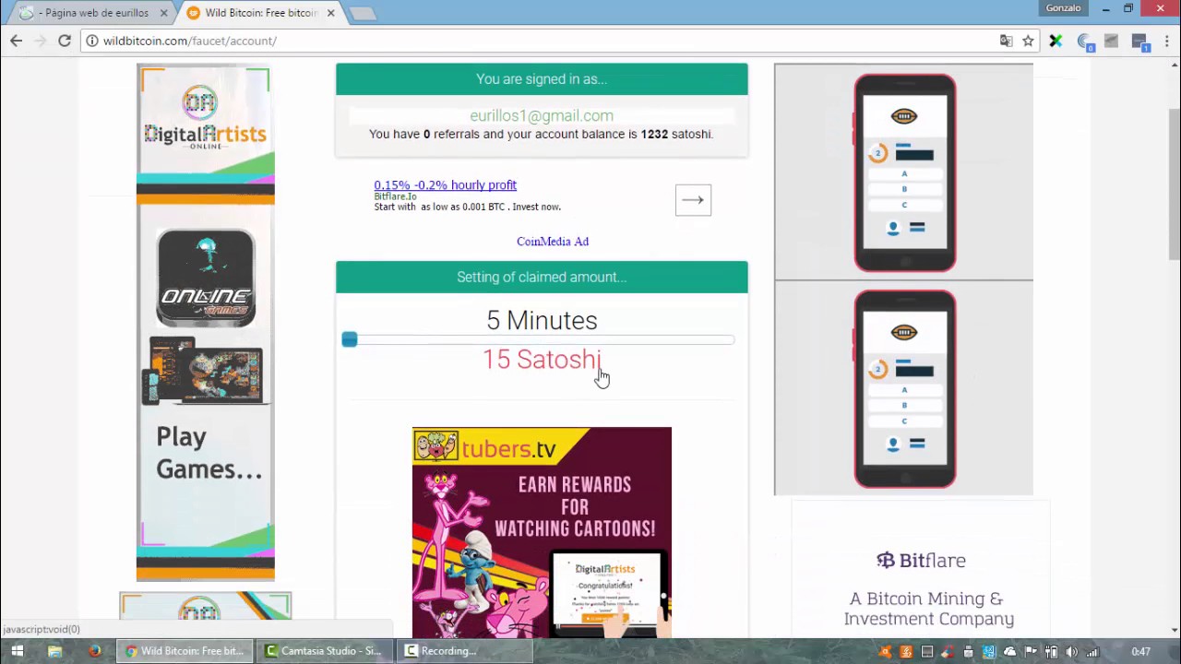Viewport: 1181px width, 664px height.
Task: Switch to Wild Bitcoin Chrome taskbar window
Action: click(x=185, y=651)
